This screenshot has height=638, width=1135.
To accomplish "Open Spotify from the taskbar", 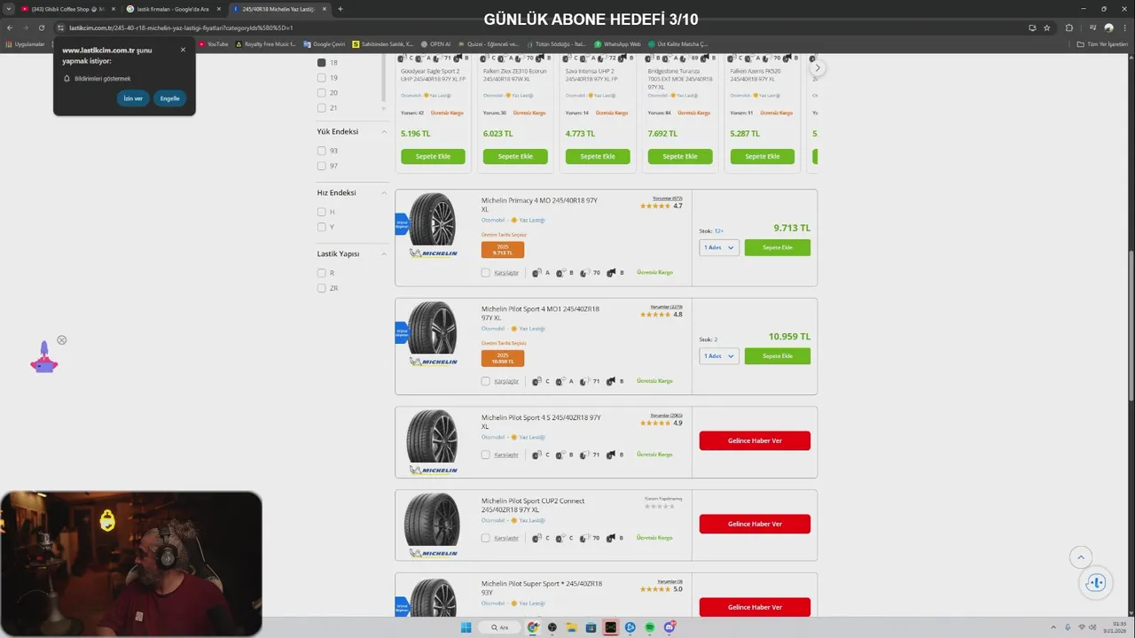I will [x=650, y=627].
